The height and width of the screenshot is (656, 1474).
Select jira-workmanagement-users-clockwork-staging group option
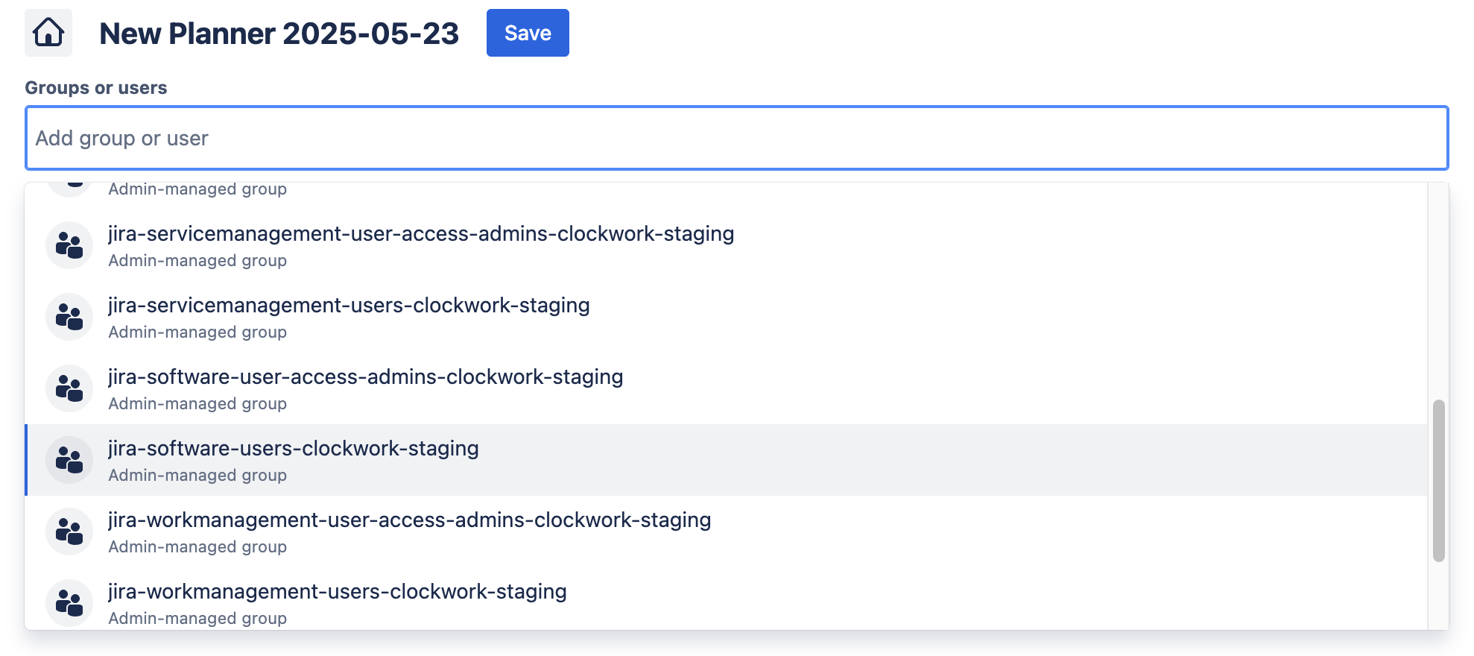(337, 592)
